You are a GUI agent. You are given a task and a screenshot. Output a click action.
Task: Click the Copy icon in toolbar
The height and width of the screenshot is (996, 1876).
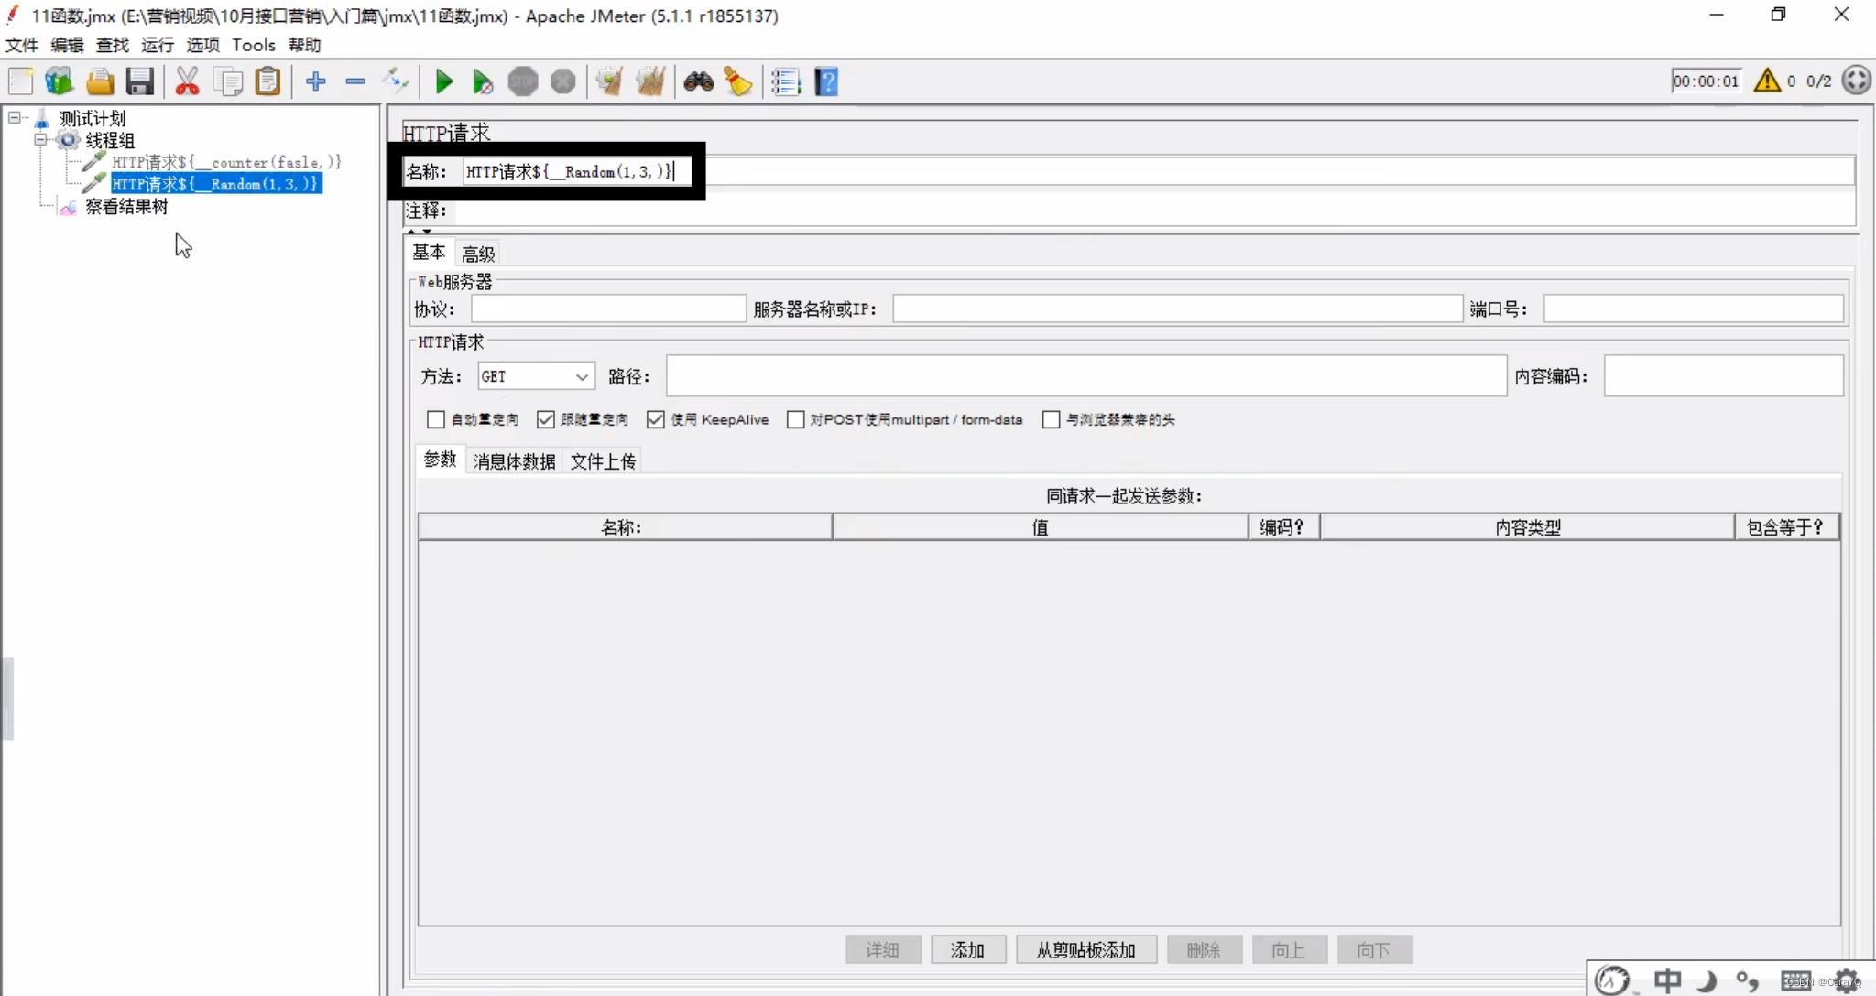227,81
